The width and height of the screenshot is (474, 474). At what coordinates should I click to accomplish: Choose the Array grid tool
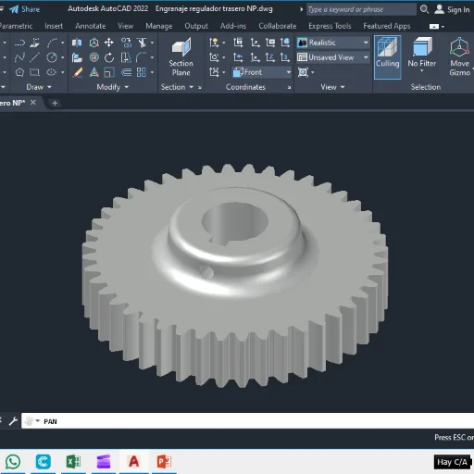point(142,72)
